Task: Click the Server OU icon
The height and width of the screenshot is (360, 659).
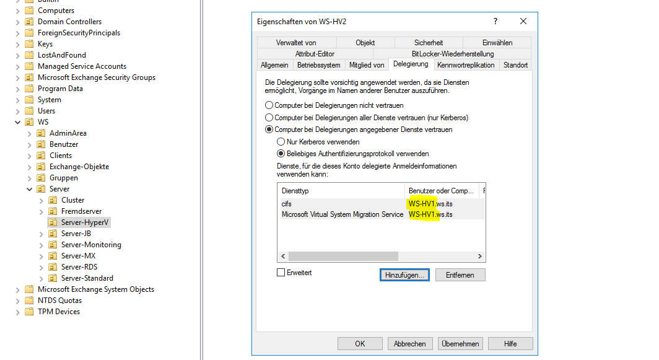Action: (x=41, y=188)
